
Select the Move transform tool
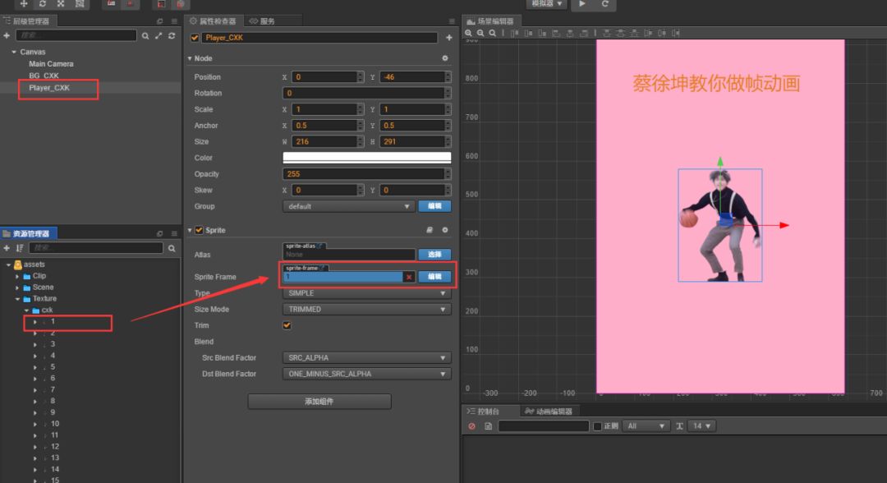(x=24, y=3)
